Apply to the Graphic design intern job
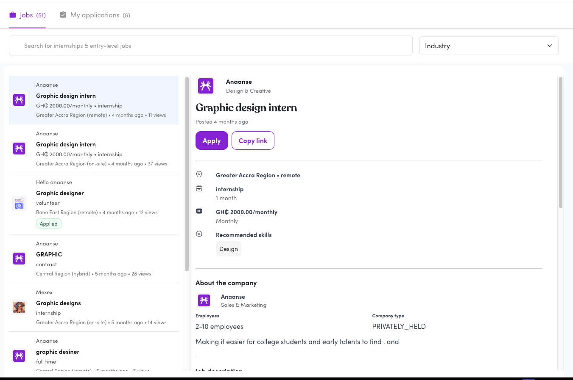The width and height of the screenshot is (573, 380). coord(212,140)
